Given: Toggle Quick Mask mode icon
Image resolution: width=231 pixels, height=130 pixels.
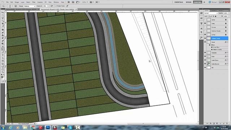Looking at the screenshot, I should [x=3, y=81].
